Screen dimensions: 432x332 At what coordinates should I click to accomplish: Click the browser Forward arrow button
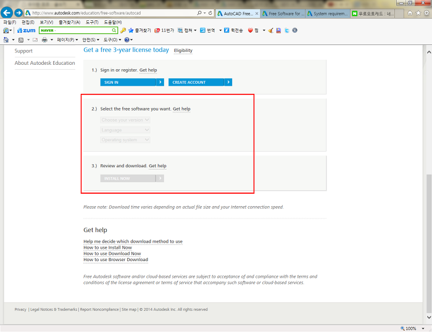(x=19, y=13)
